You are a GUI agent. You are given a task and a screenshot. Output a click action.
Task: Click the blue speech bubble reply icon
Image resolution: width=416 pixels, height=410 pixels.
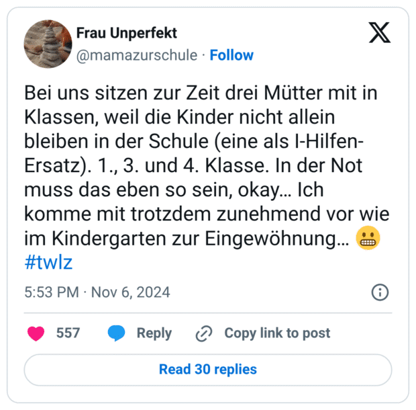coord(116,333)
